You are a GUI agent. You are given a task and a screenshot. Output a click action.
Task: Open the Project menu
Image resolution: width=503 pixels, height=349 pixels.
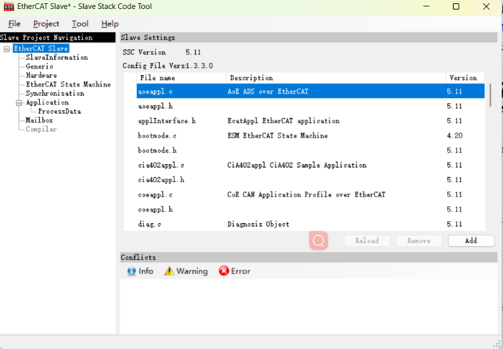click(x=46, y=24)
